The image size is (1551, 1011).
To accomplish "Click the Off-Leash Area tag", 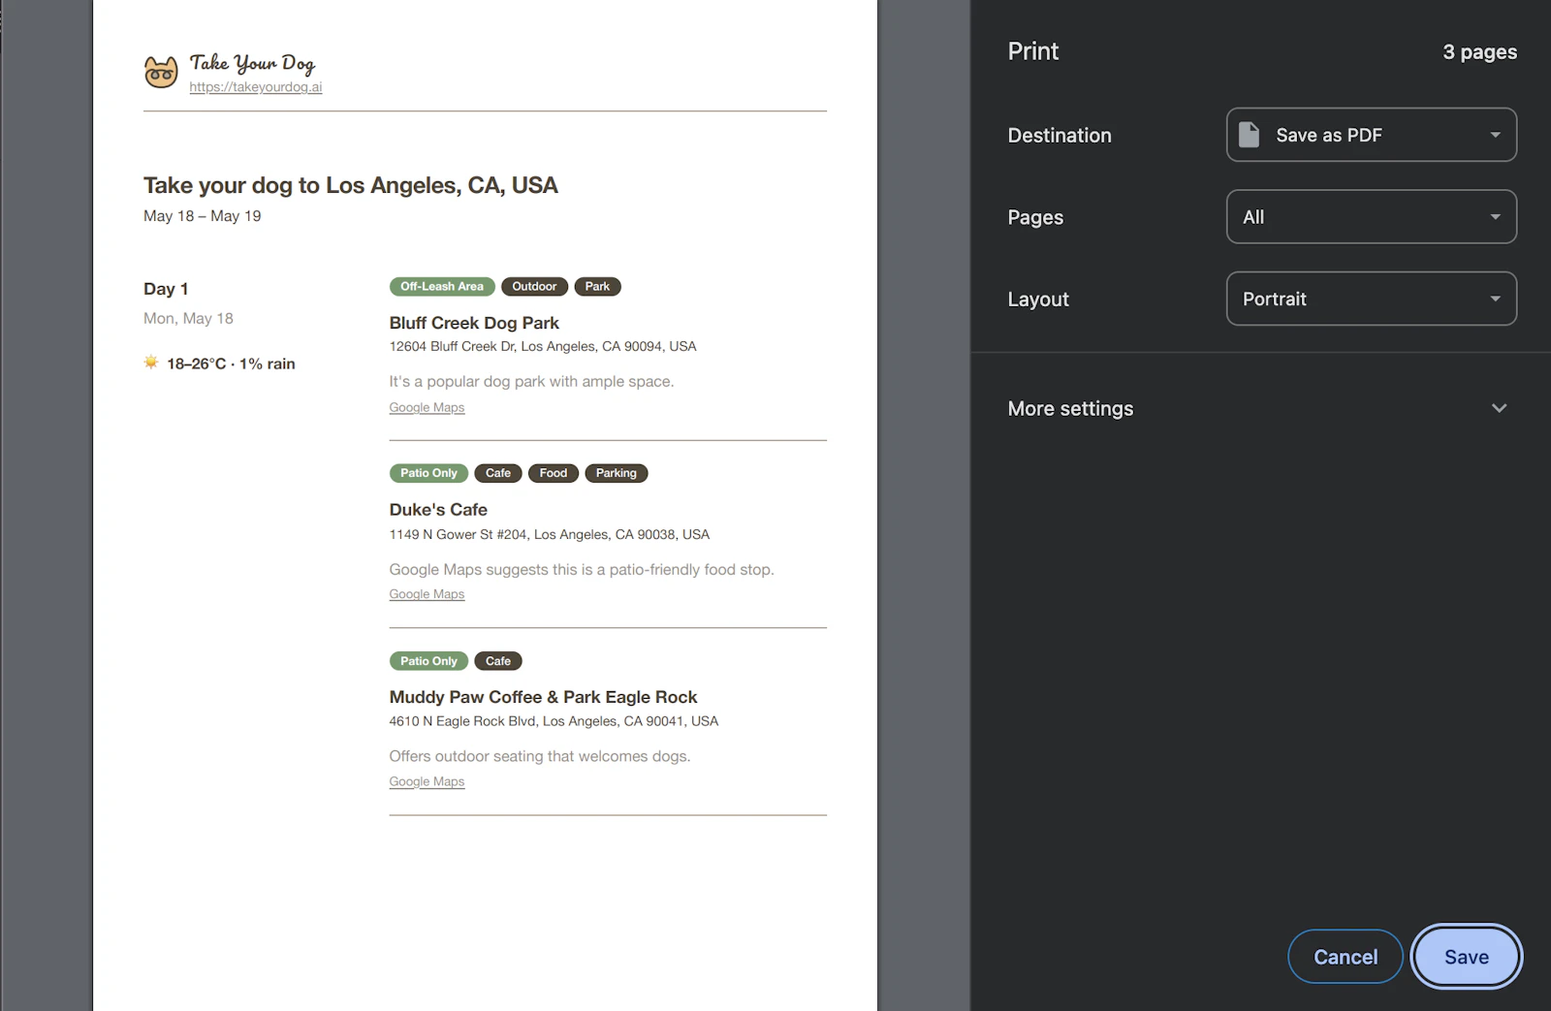I will click(442, 287).
